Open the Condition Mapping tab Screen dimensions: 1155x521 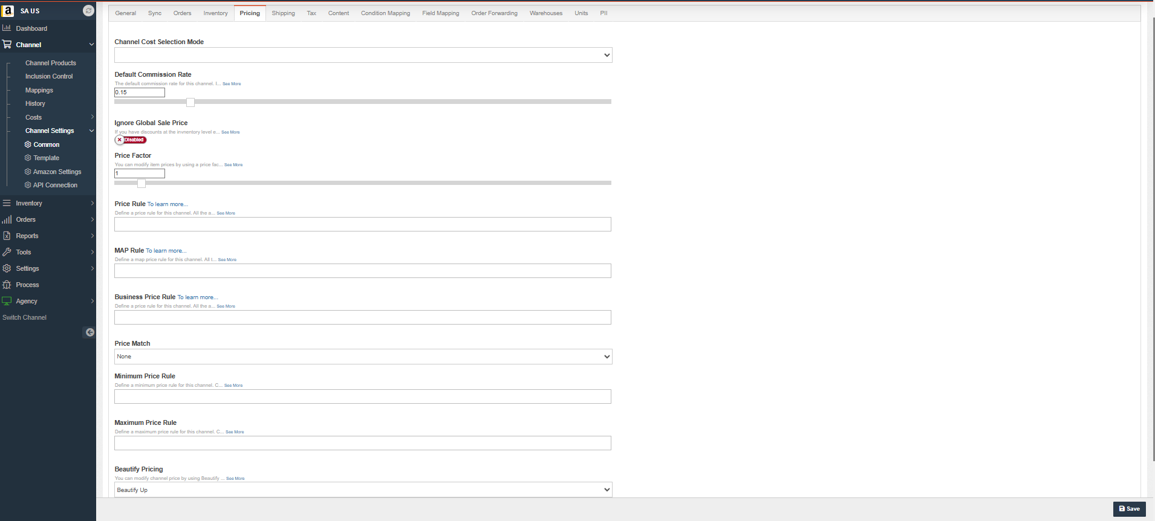tap(385, 13)
